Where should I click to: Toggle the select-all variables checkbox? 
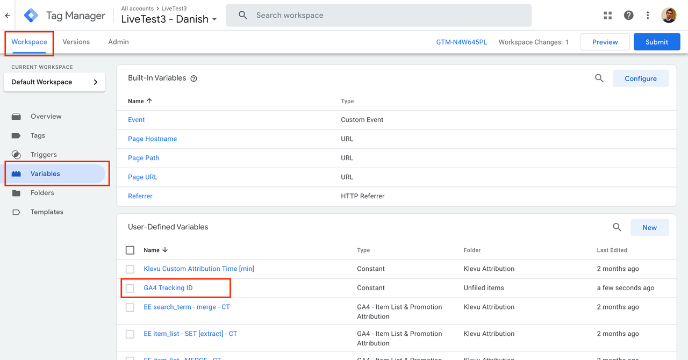(x=130, y=250)
